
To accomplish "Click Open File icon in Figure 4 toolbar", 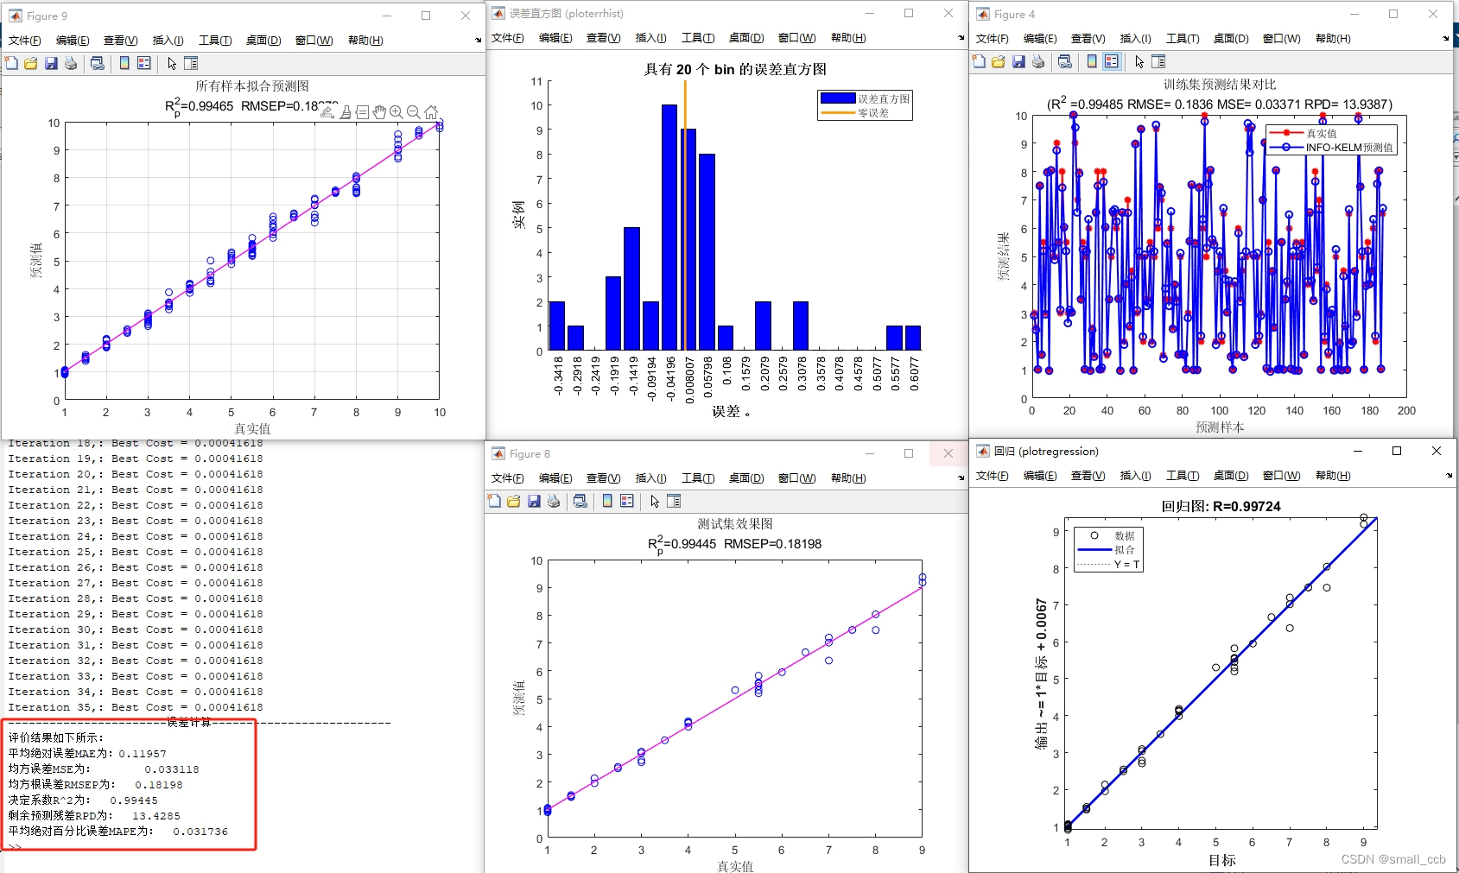I will [x=999, y=61].
